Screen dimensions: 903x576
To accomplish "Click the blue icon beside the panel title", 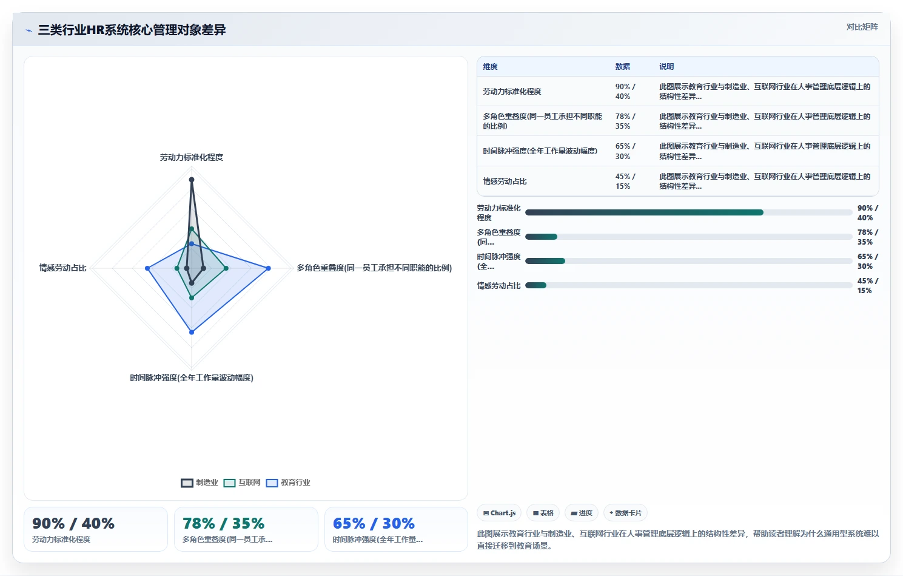I will click(29, 30).
